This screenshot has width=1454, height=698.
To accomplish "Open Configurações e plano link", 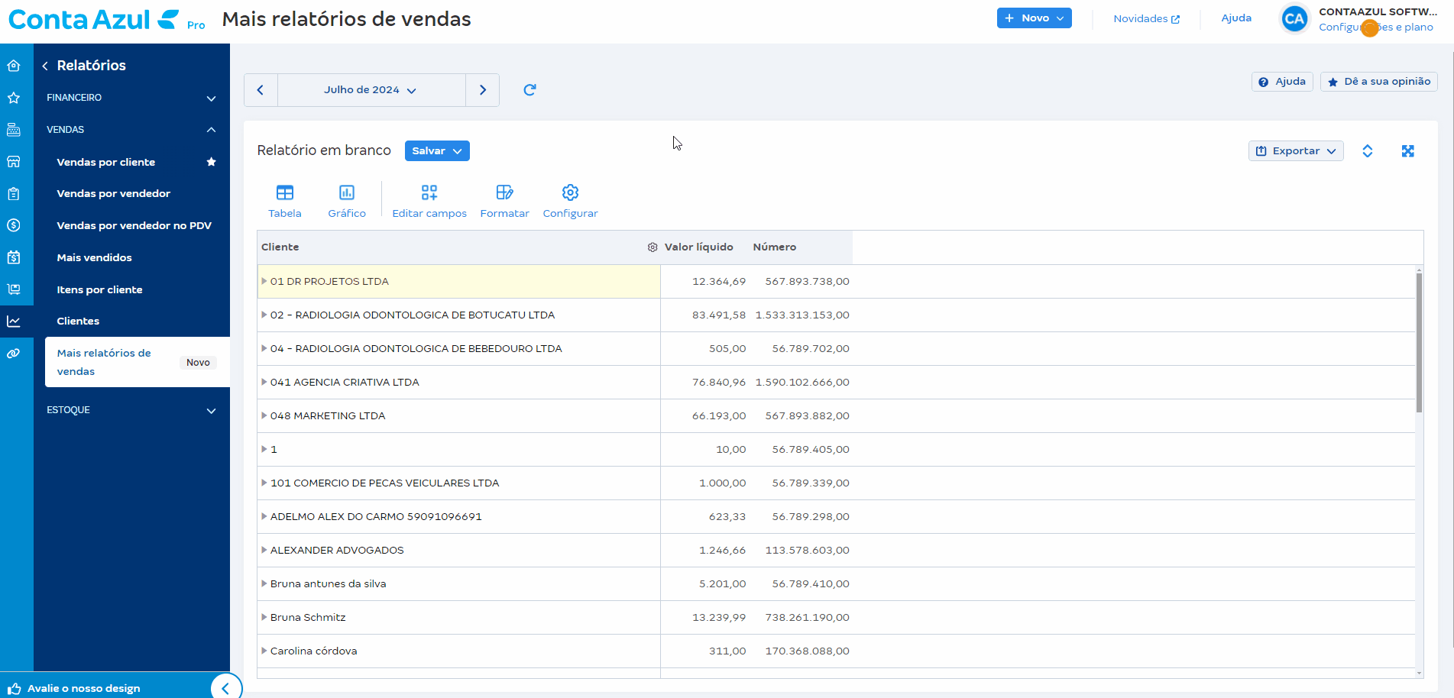I will 1376,27.
